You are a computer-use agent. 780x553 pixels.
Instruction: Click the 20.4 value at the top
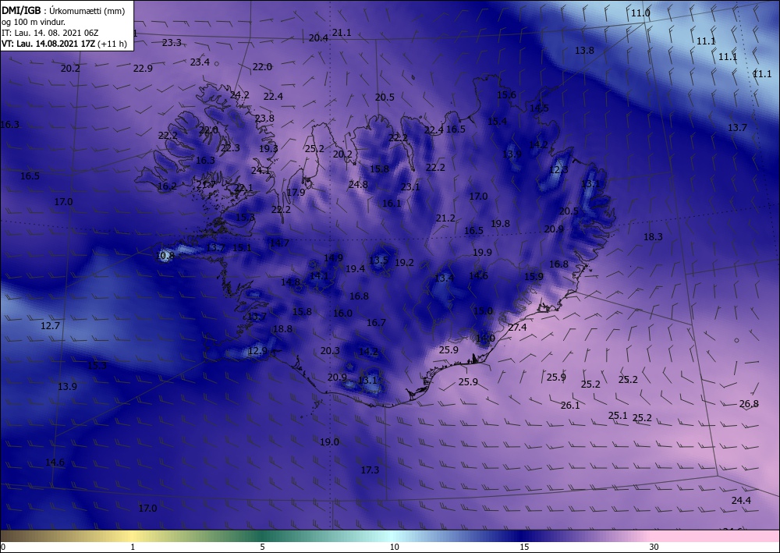pos(318,37)
